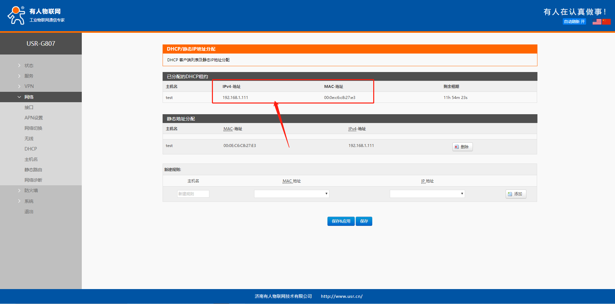Open the MAC address dropdown for new rule
615x304 pixels.
pos(291,194)
